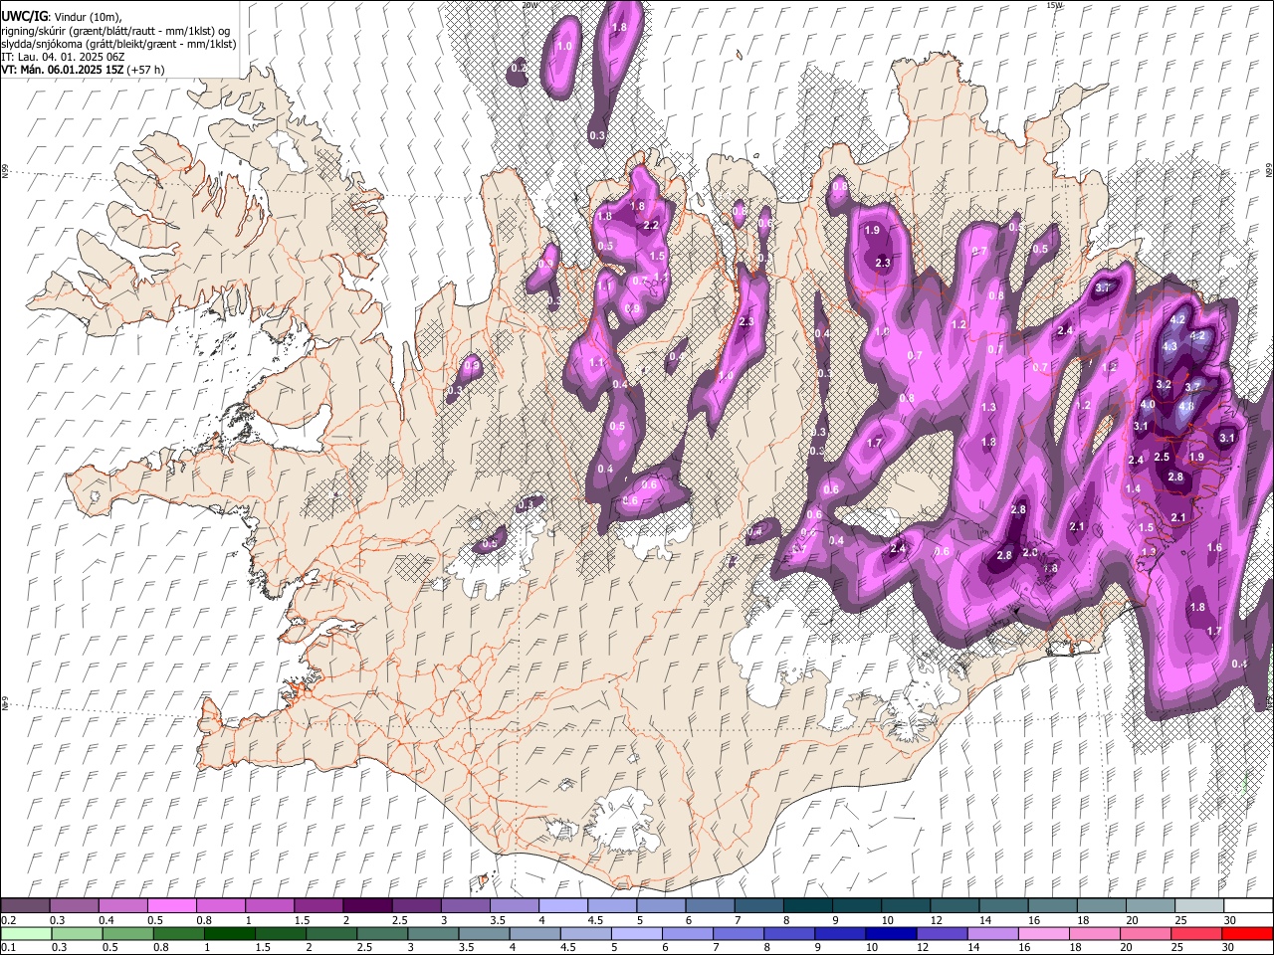Click the dark teal swatch at 8 in upper legend
1274x955 pixels.
[x=807, y=906]
